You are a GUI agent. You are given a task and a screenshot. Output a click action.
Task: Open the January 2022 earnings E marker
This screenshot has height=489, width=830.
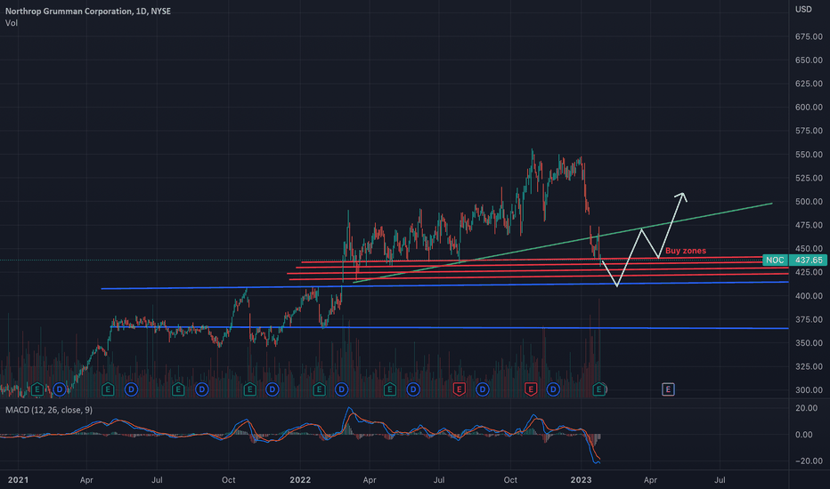[x=319, y=389]
